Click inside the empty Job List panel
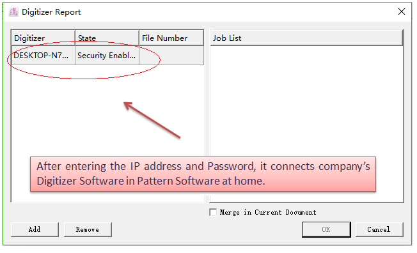The image size is (417, 253). pyautogui.click(x=306, y=101)
